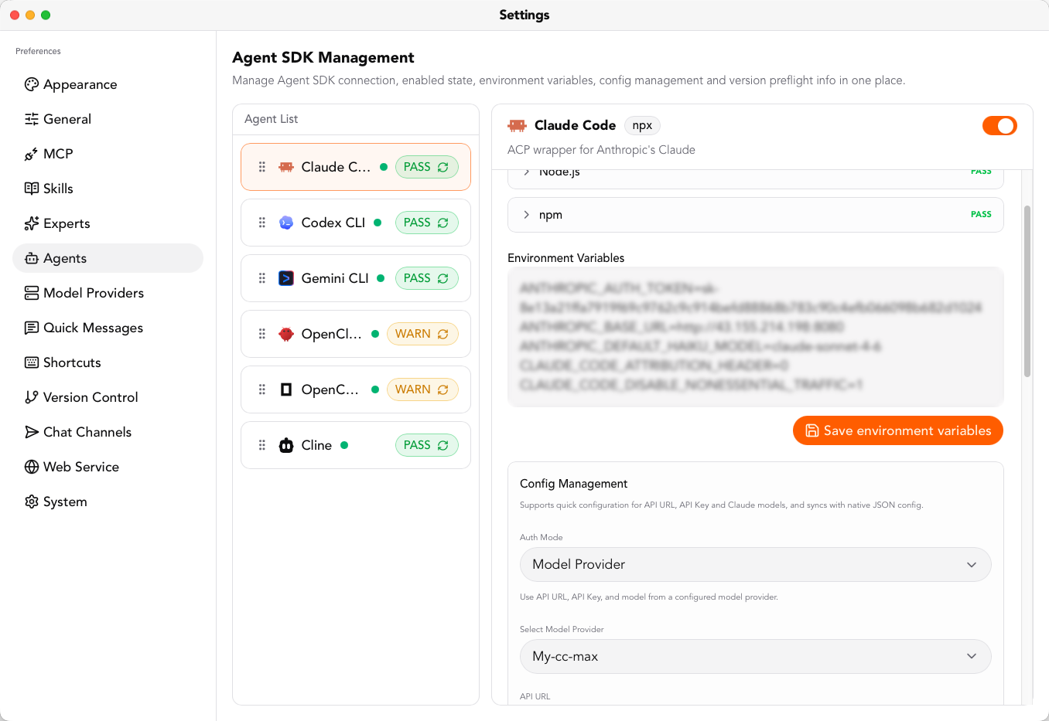Click the Model Providers server icon

pyautogui.click(x=32, y=293)
